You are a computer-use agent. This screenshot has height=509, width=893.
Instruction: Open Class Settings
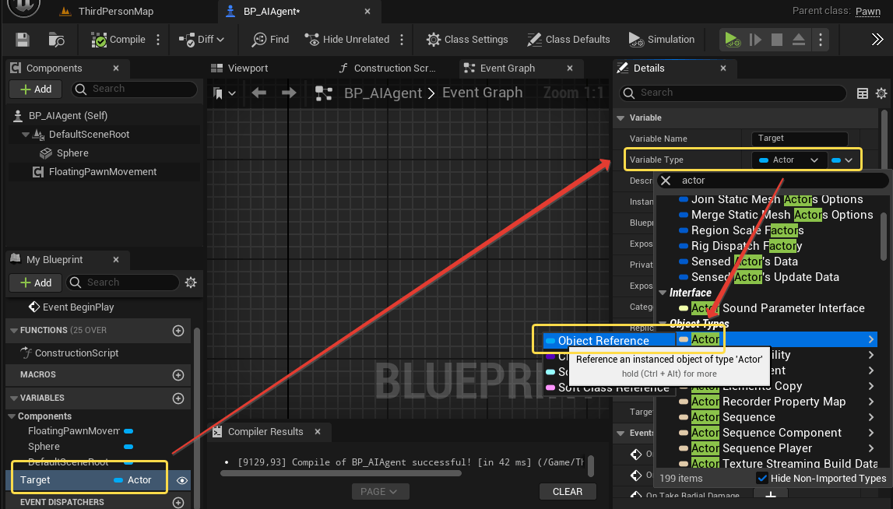[x=468, y=39]
